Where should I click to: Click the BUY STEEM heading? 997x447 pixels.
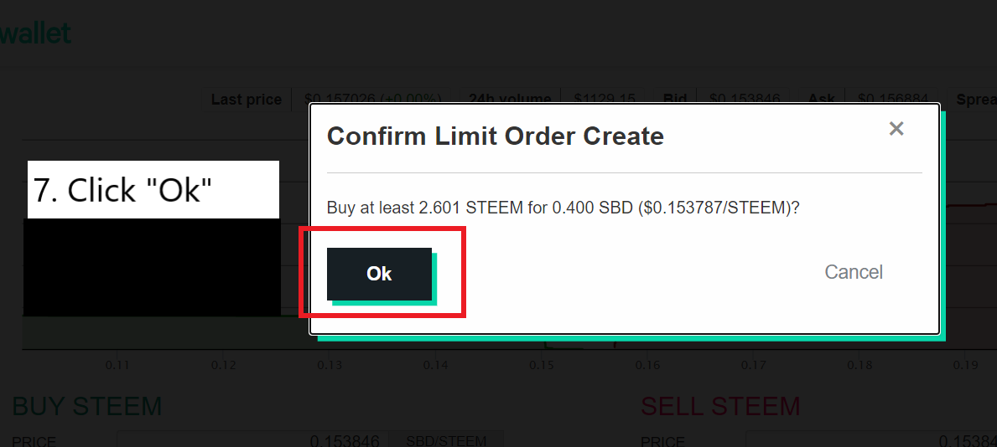coord(86,407)
